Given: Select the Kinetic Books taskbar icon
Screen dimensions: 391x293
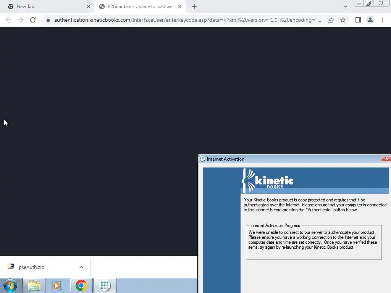Looking at the screenshot, I should click(x=105, y=285).
